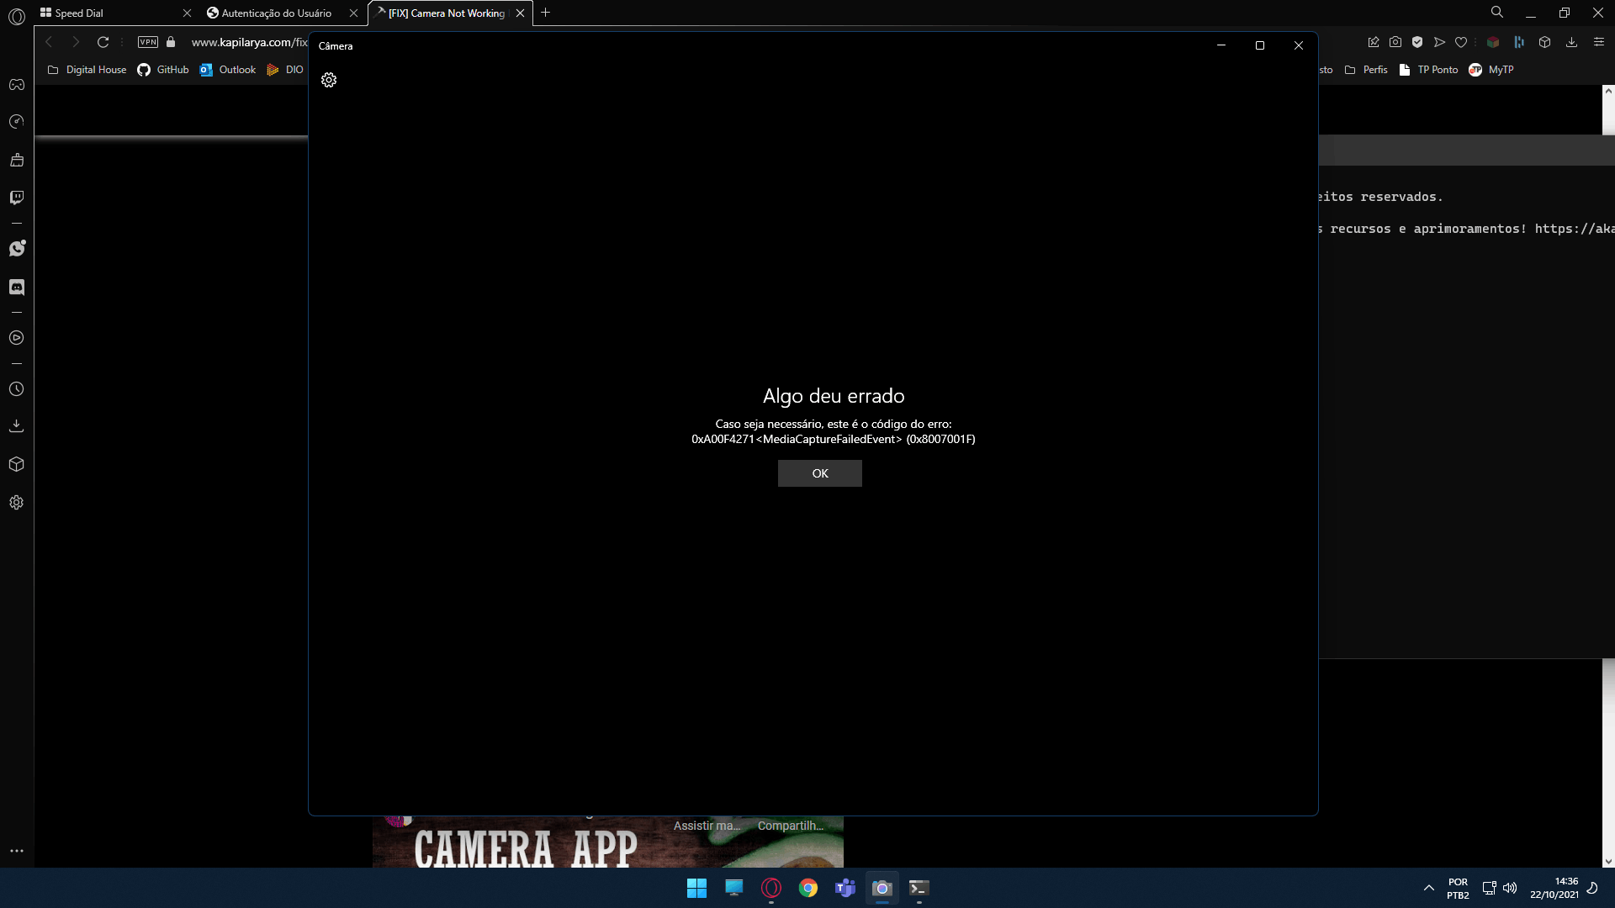Go back to previous page
This screenshot has width=1615, height=908.
[49, 42]
